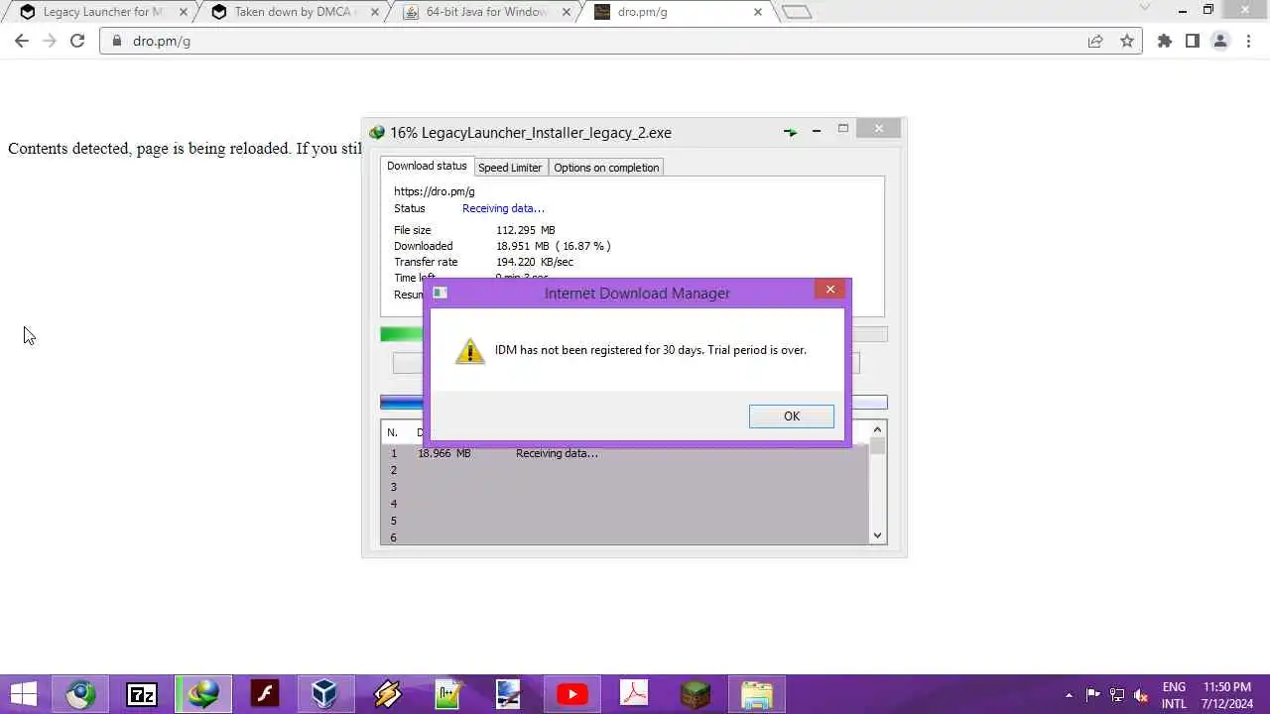
Task: Maximize the LegacyLauncher download window
Action: click(x=843, y=129)
